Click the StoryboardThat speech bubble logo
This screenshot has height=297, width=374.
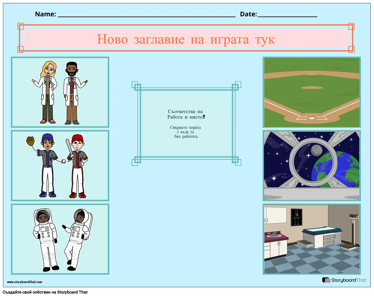point(326,280)
